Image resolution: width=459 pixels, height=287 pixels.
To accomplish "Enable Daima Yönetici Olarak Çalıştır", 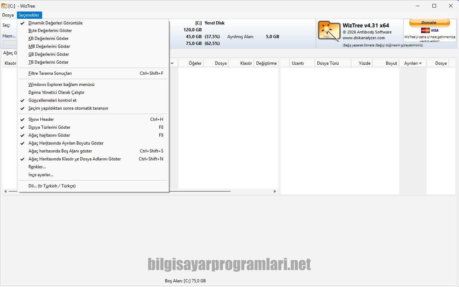I will (x=93, y=92).
